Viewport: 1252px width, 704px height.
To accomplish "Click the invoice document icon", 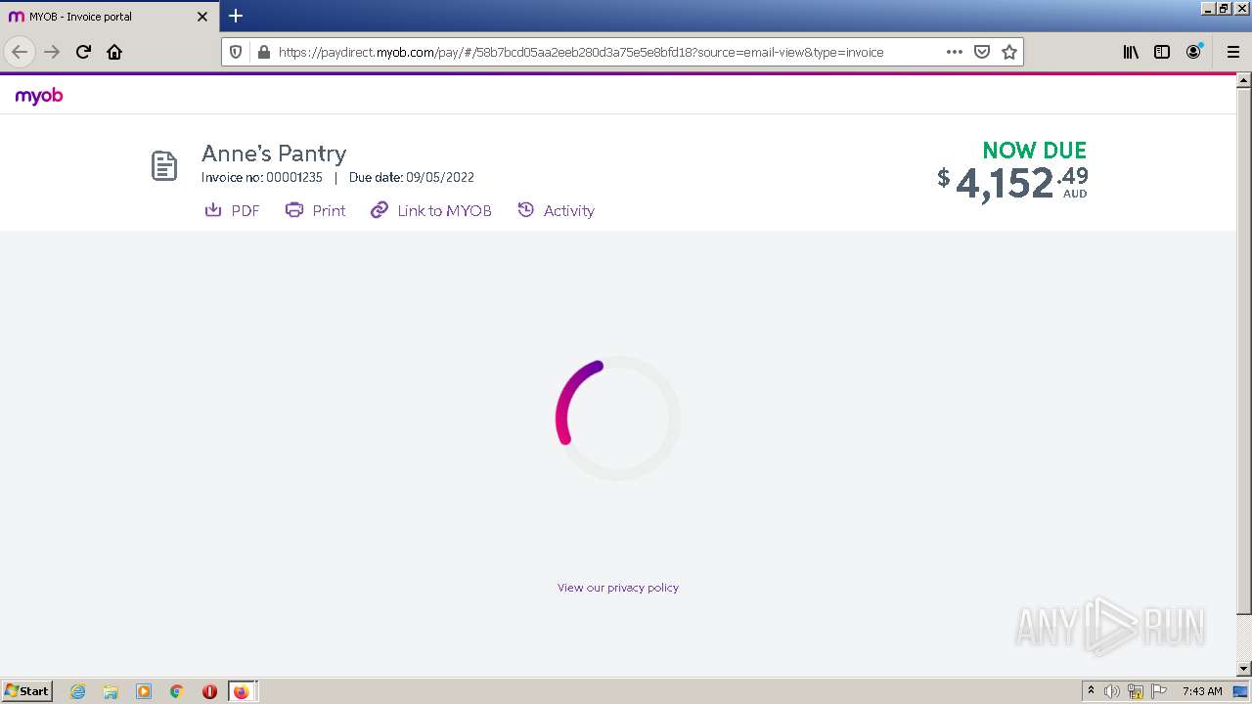I will (164, 166).
